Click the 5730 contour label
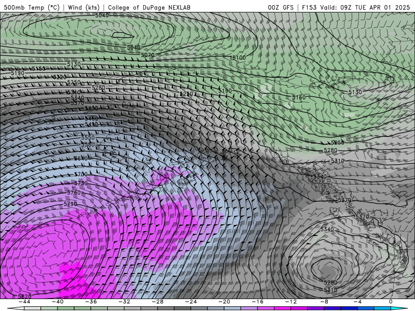The image size is (415, 311). point(81,183)
